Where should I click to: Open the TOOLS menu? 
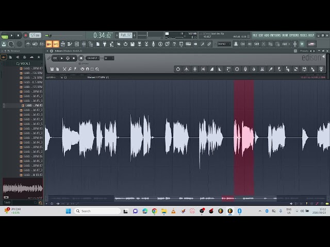pyautogui.click(x=304, y=36)
